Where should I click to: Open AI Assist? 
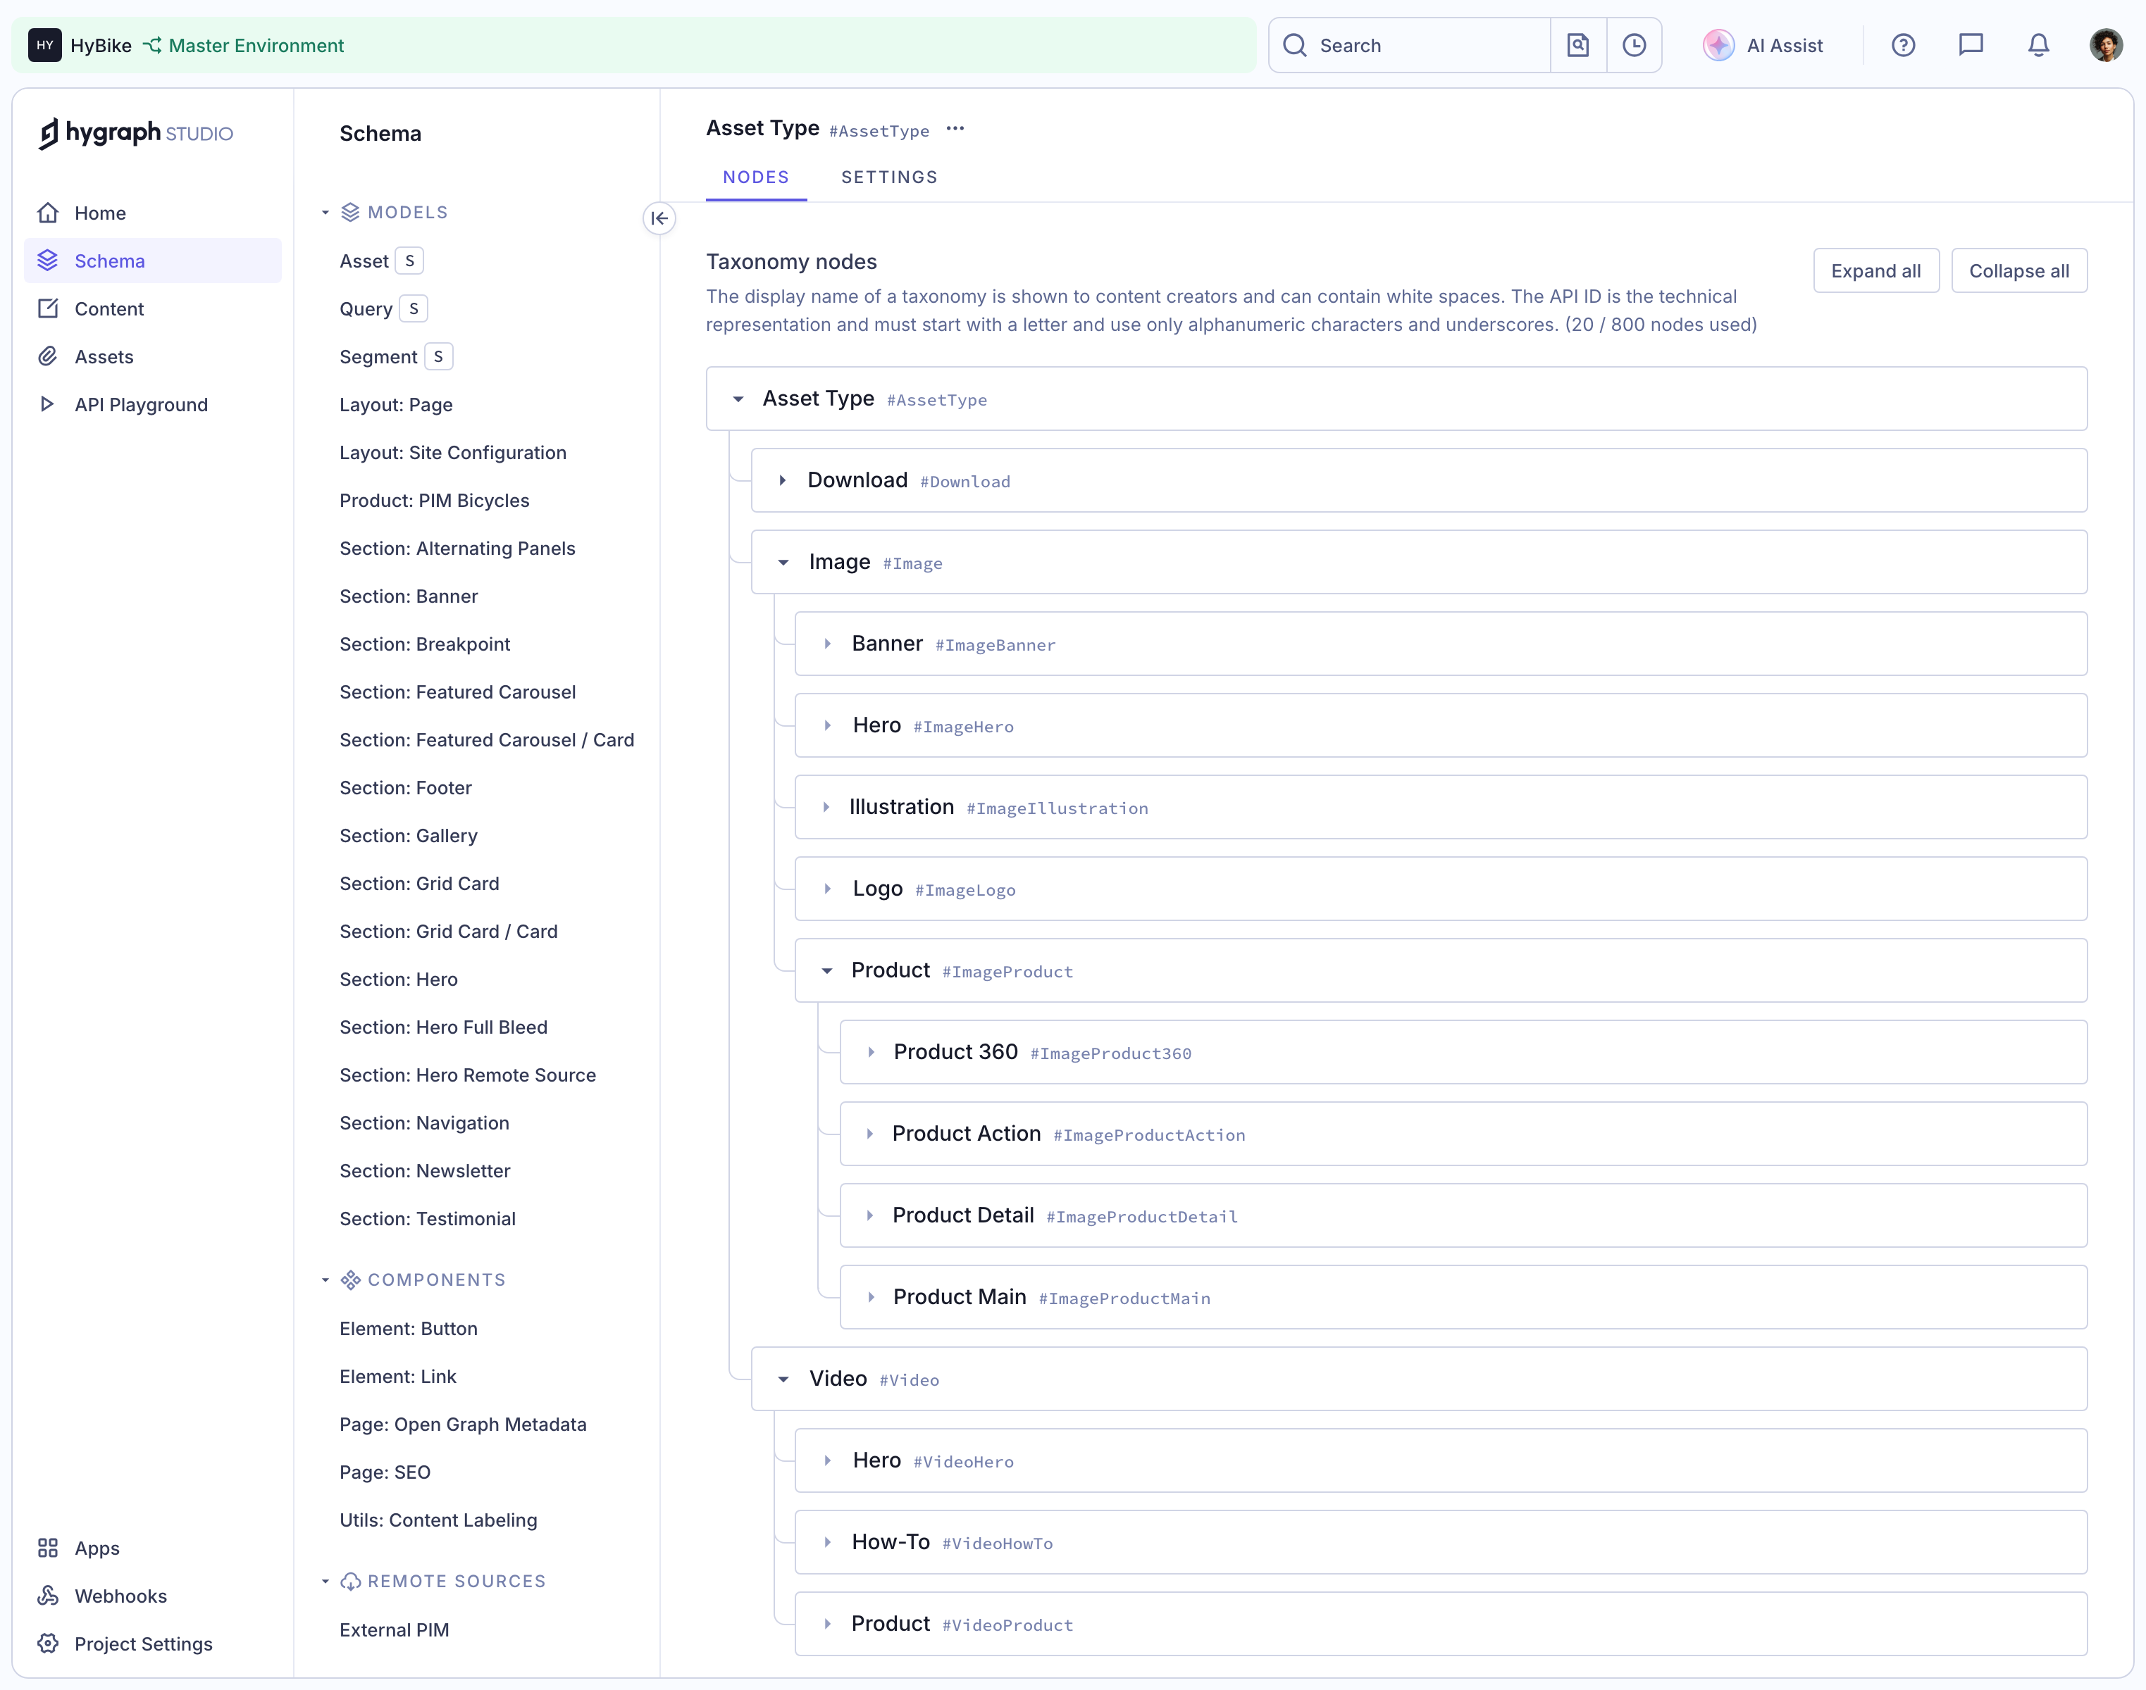[1763, 46]
